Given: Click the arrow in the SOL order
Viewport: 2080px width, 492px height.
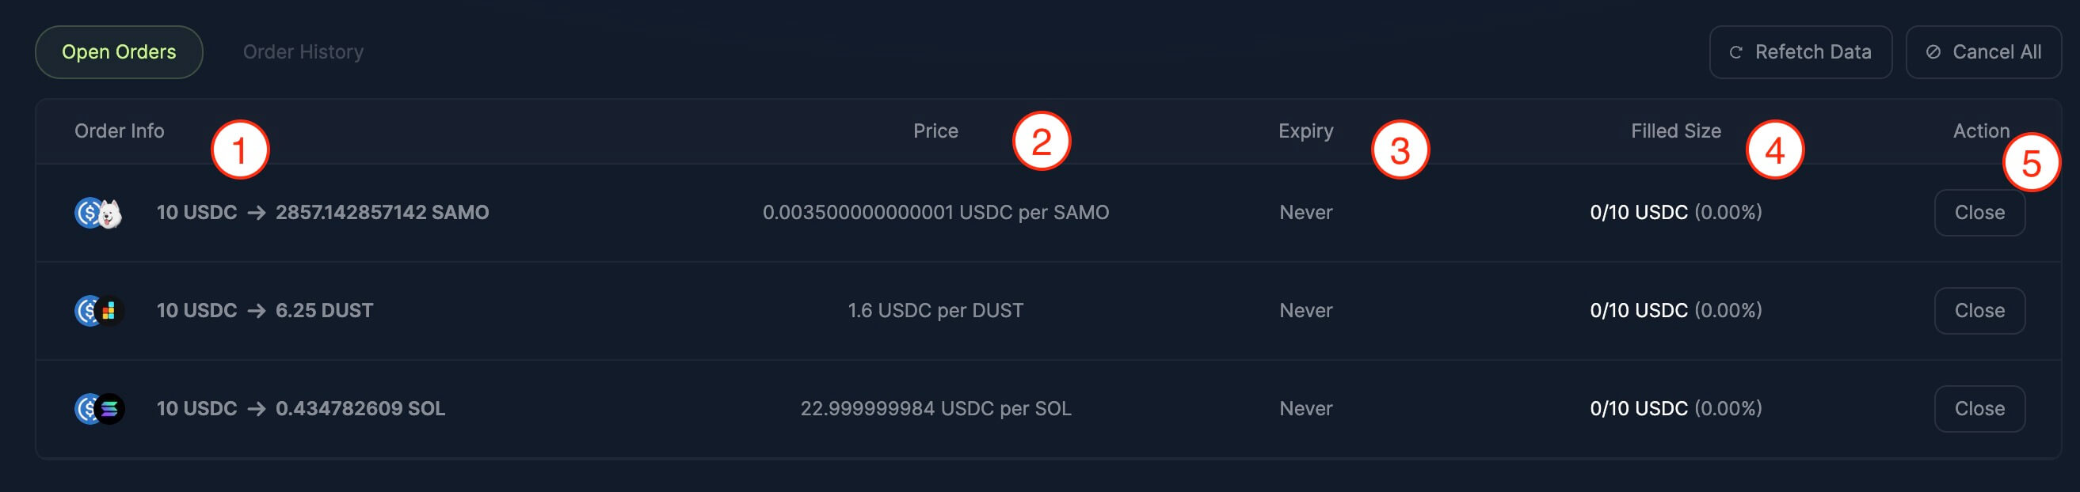Looking at the screenshot, I should pos(256,409).
